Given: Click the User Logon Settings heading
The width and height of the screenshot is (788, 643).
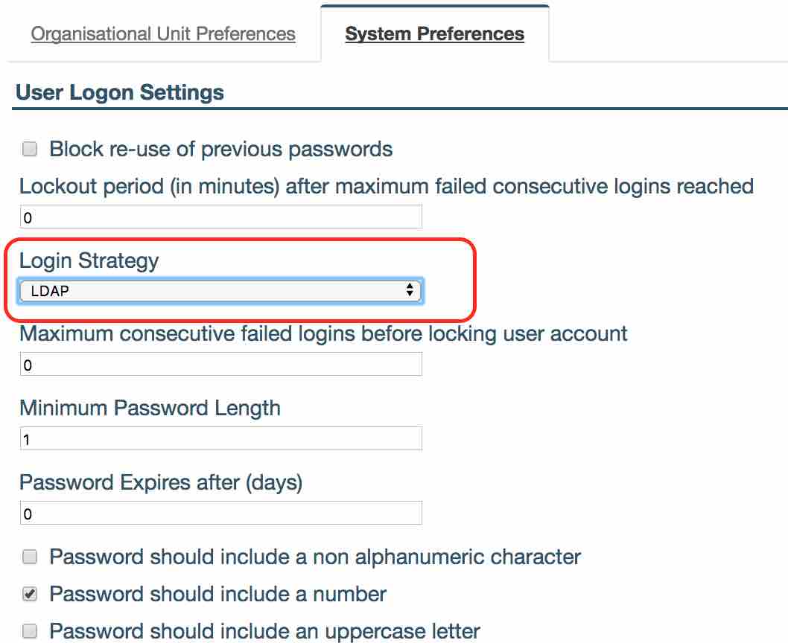Looking at the screenshot, I should (x=120, y=92).
